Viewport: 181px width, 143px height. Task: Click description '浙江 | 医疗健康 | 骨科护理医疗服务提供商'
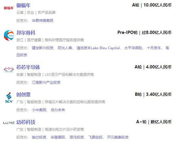(x=50, y=40)
